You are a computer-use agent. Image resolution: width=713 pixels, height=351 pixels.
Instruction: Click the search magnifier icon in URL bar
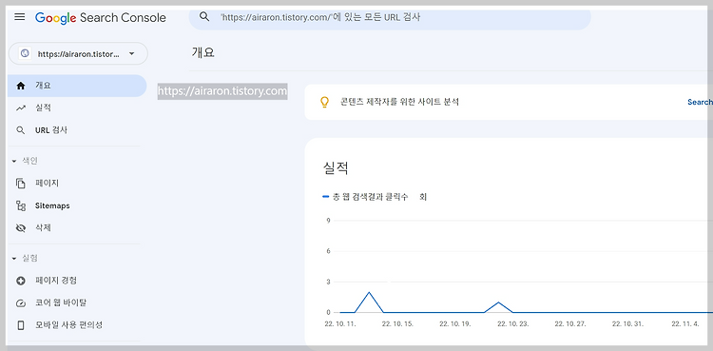pos(204,17)
